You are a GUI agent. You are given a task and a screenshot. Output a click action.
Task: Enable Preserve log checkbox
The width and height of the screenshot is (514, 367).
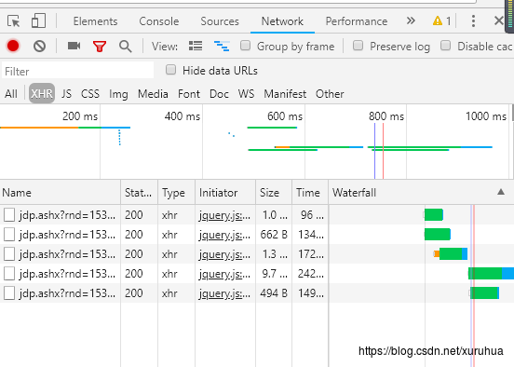tap(358, 46)
